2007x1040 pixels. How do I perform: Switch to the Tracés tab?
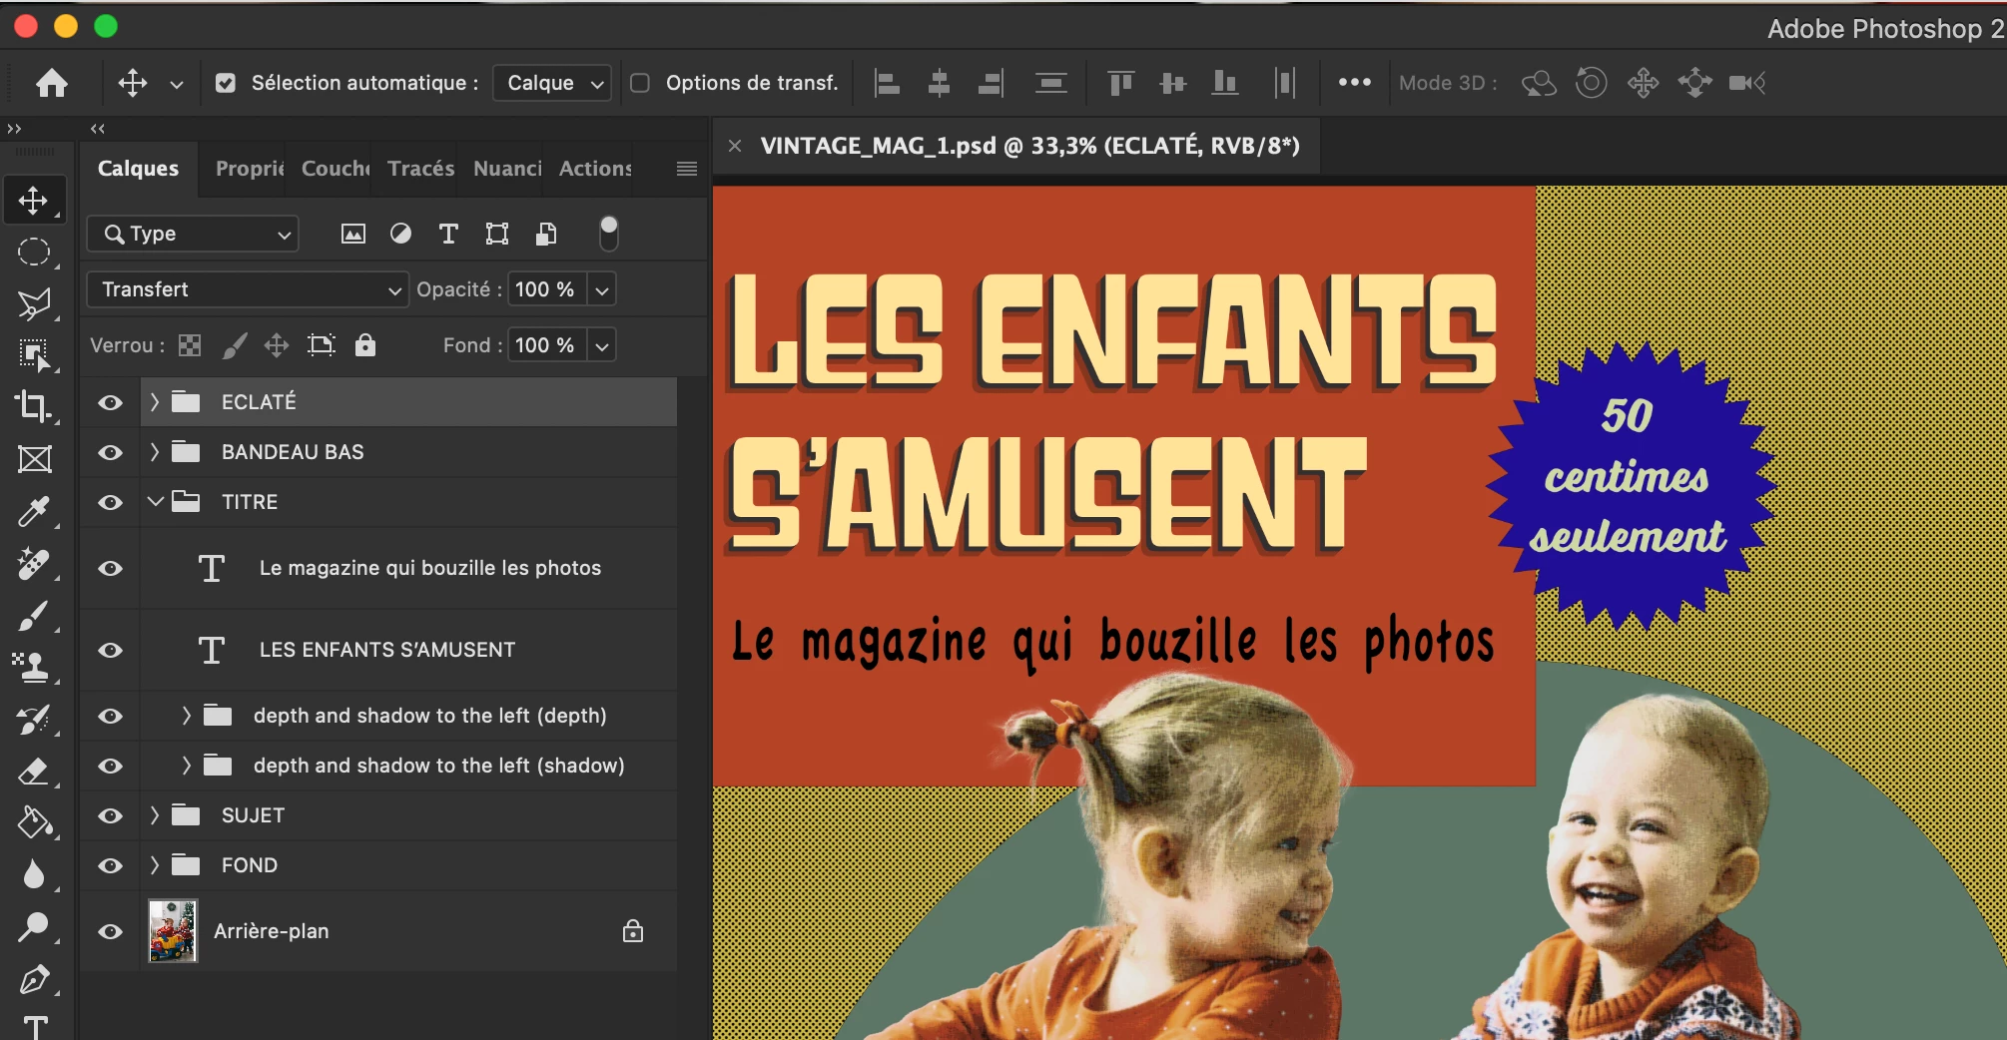tap(421, 169)
